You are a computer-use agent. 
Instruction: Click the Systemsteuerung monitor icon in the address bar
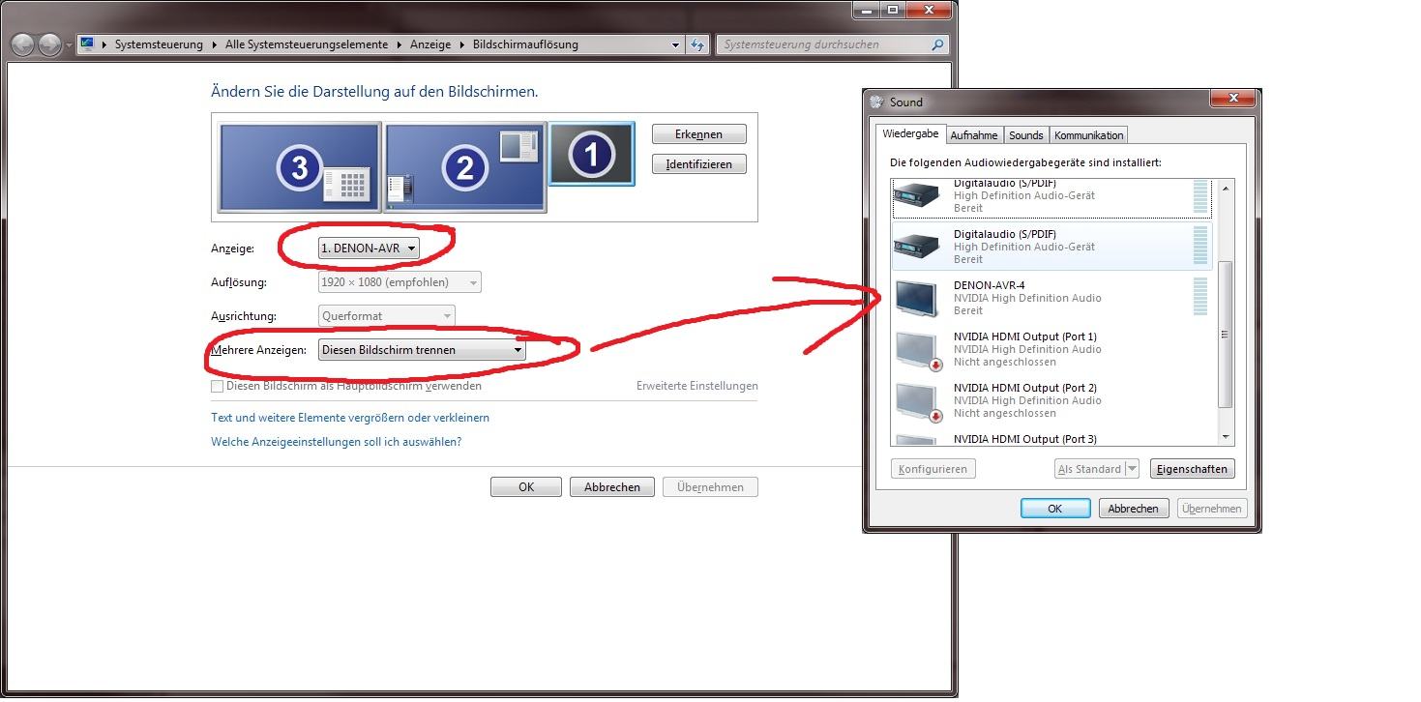click(x=87, y=44)
